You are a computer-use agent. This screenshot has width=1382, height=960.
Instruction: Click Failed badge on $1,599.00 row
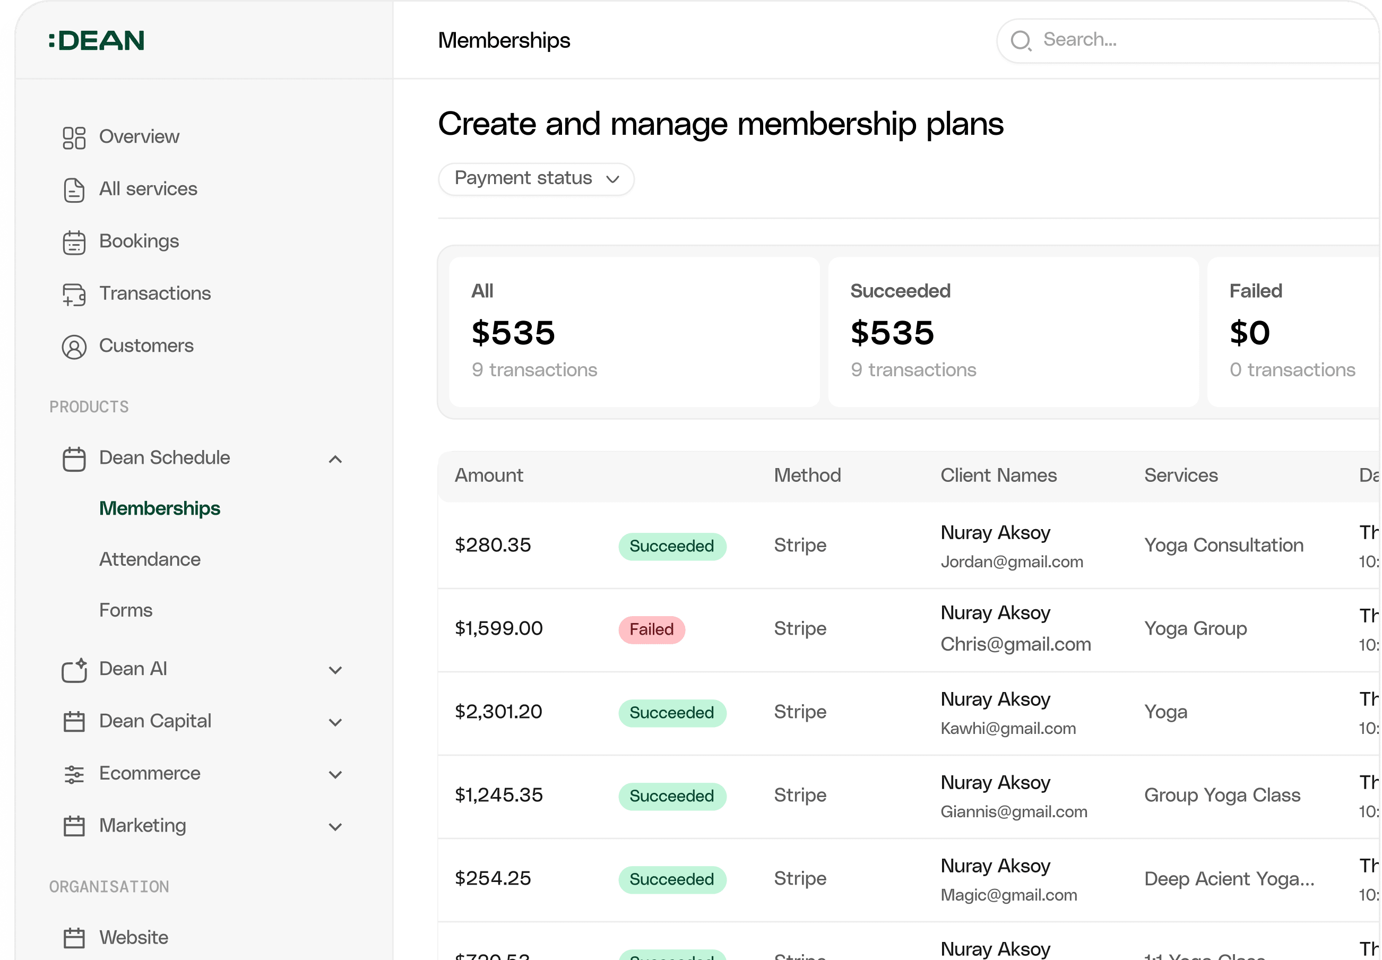click(651, 629)
